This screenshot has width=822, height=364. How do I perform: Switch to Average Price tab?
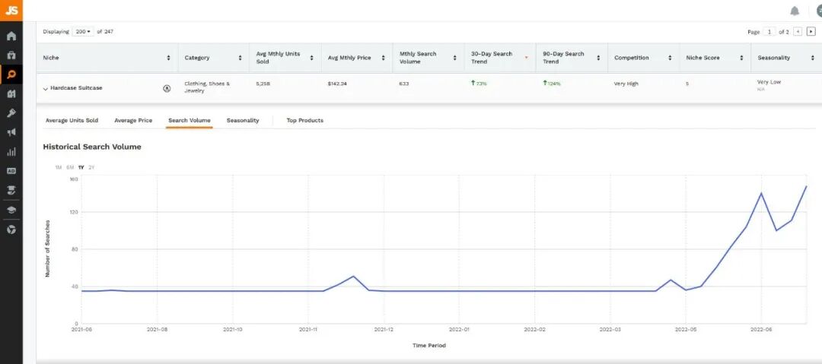click(133, 121)
